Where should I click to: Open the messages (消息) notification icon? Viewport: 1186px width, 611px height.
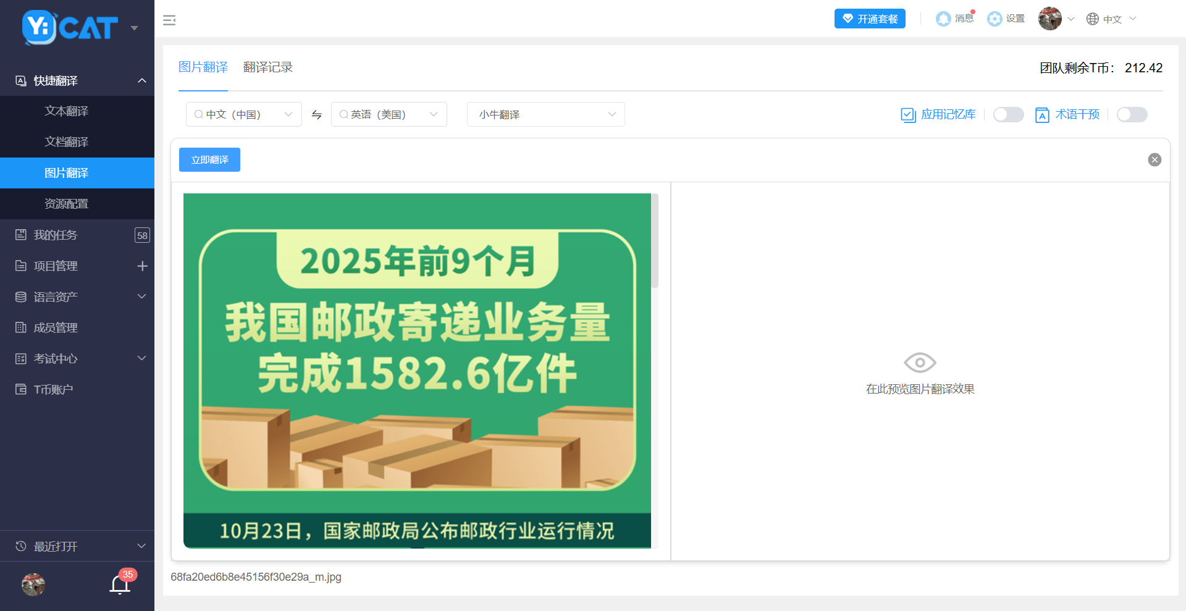[x=943, y=19]
